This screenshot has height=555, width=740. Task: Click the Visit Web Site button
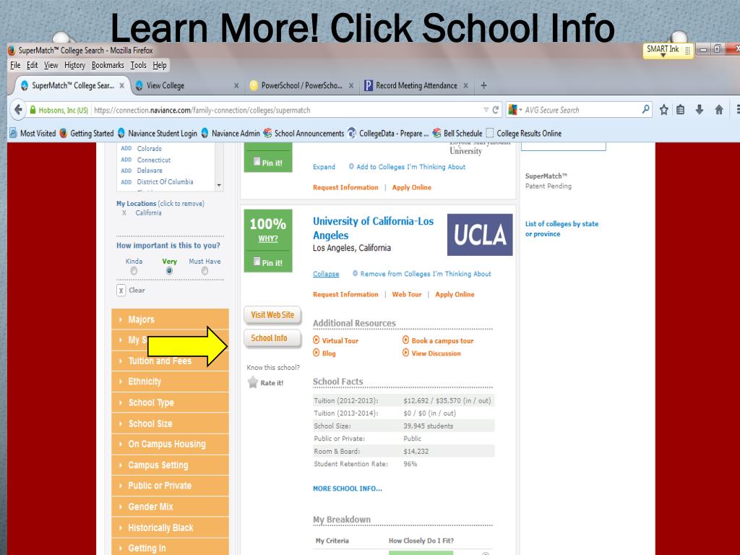(272, 315)
